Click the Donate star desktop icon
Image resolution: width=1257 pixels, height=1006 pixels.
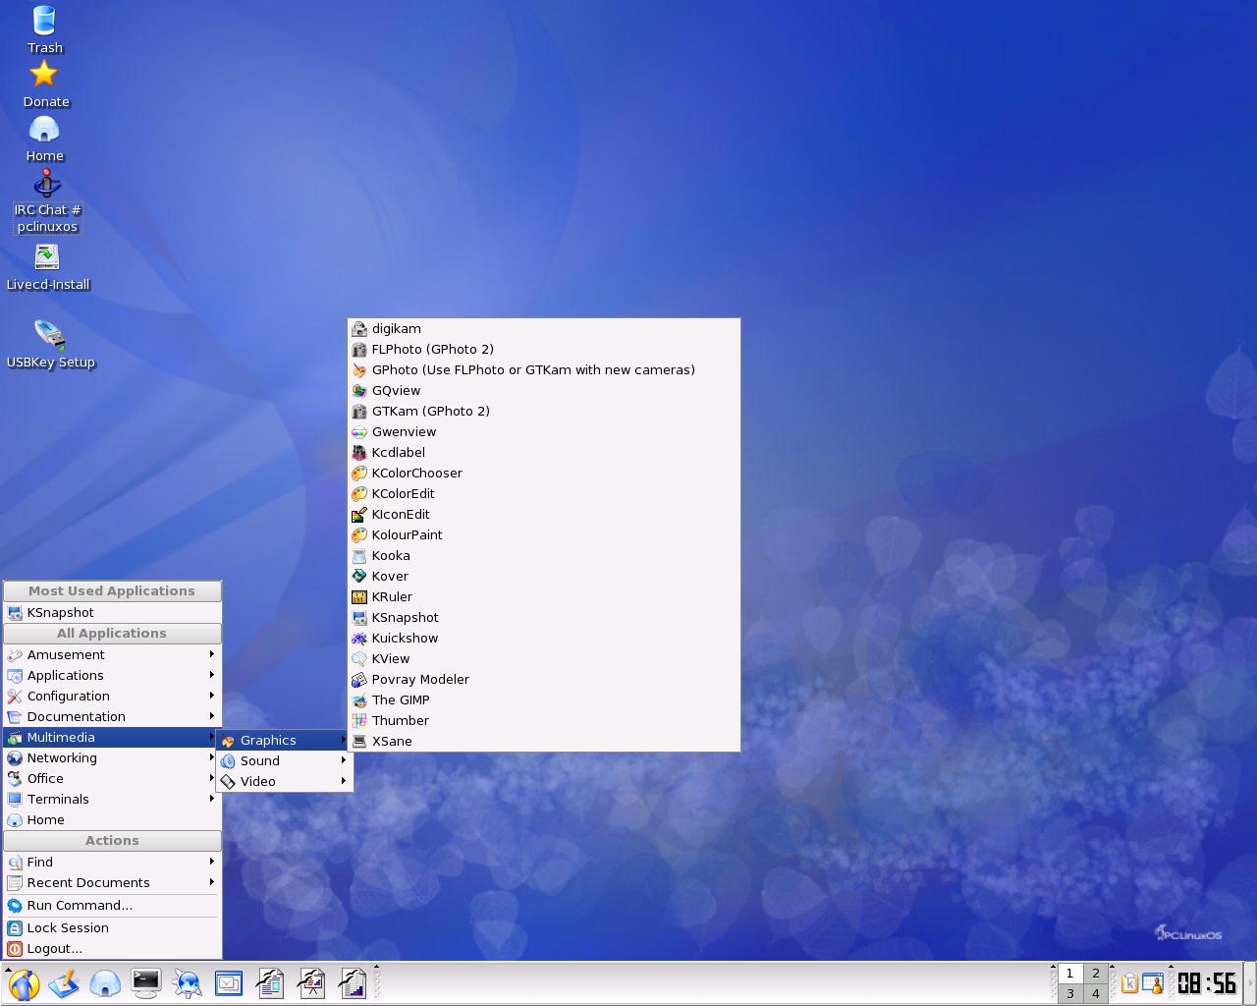45,84
